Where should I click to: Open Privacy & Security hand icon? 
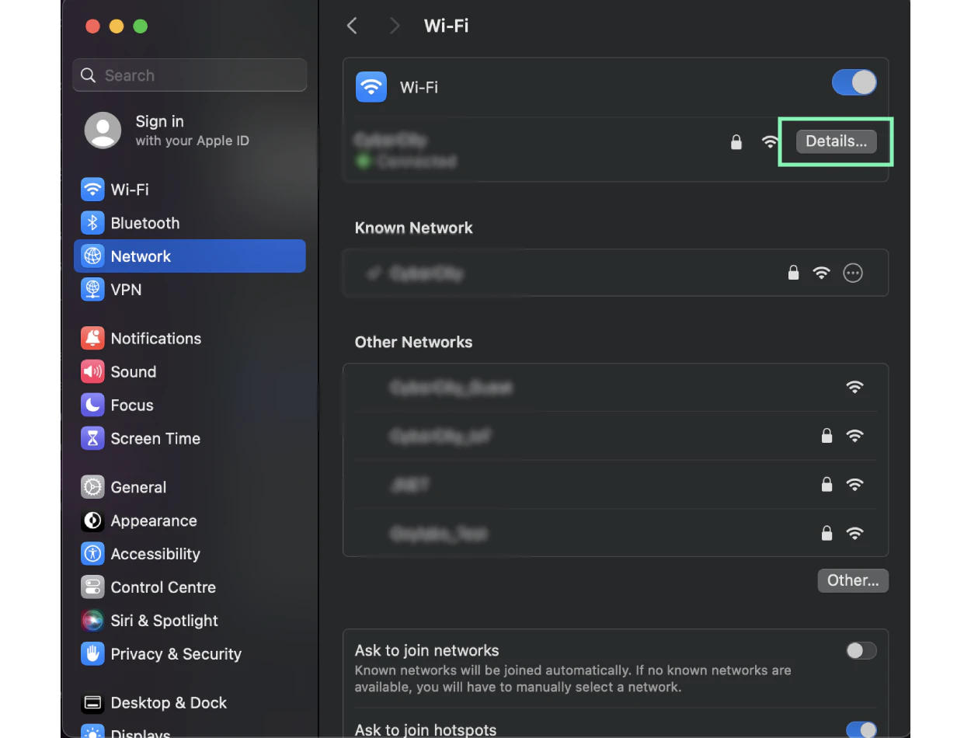coord(92,654)
